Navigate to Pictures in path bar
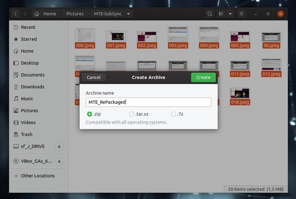This screenshot has height=199, width=296. [x=75, y=14]
